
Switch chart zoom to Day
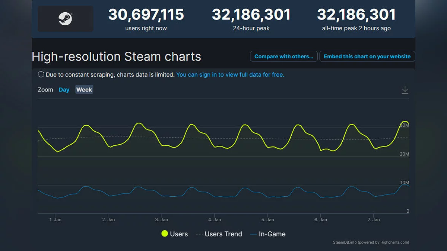pos(64,90)
